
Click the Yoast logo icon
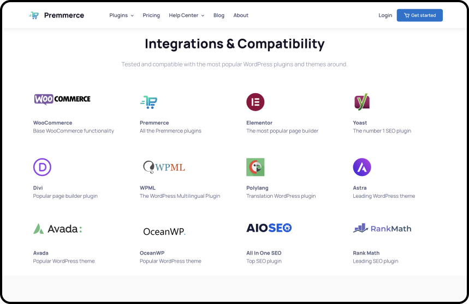coord(362,102)
